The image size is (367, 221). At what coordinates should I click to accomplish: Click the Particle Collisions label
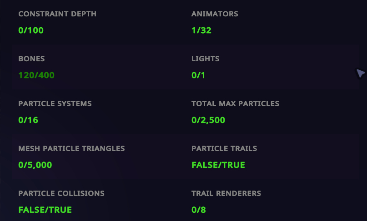click(61, 193)
